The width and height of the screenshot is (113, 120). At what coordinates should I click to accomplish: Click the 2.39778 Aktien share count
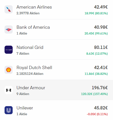click(28, 13)
